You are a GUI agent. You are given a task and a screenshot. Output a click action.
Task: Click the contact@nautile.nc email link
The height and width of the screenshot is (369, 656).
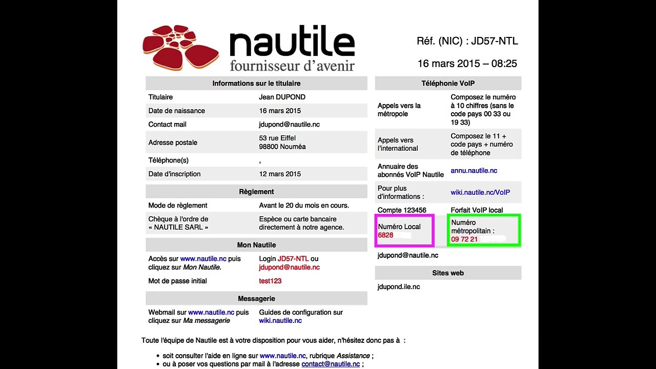pyautogui.click(x=331, y=364)
